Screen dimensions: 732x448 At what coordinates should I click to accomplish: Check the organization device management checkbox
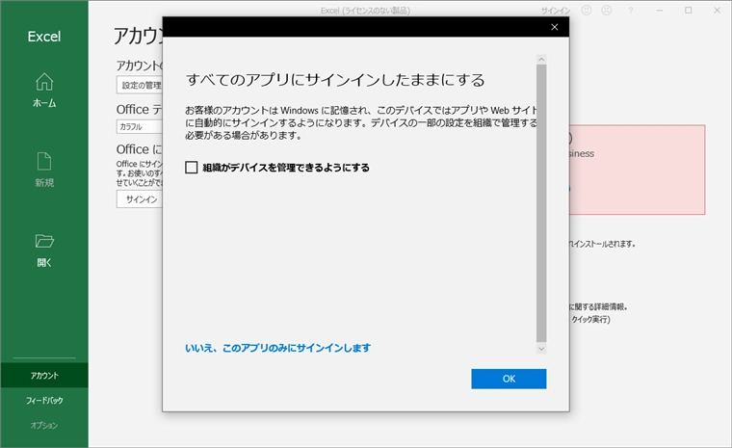[192, 168]
